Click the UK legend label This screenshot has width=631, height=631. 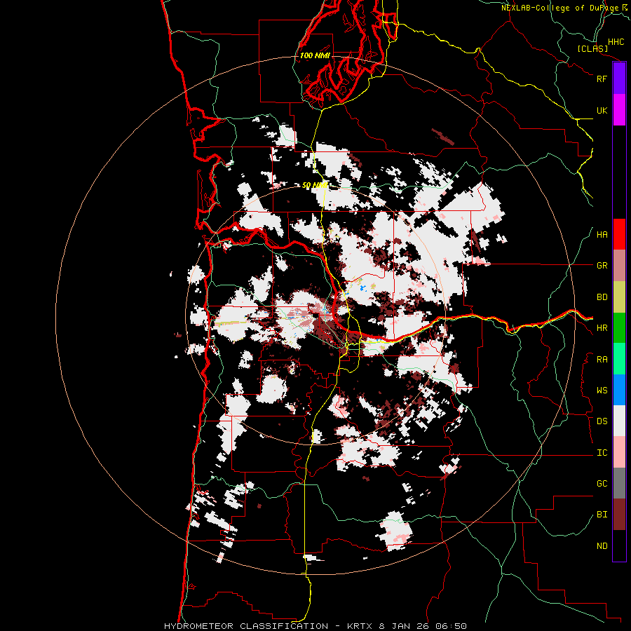[602, 110]
